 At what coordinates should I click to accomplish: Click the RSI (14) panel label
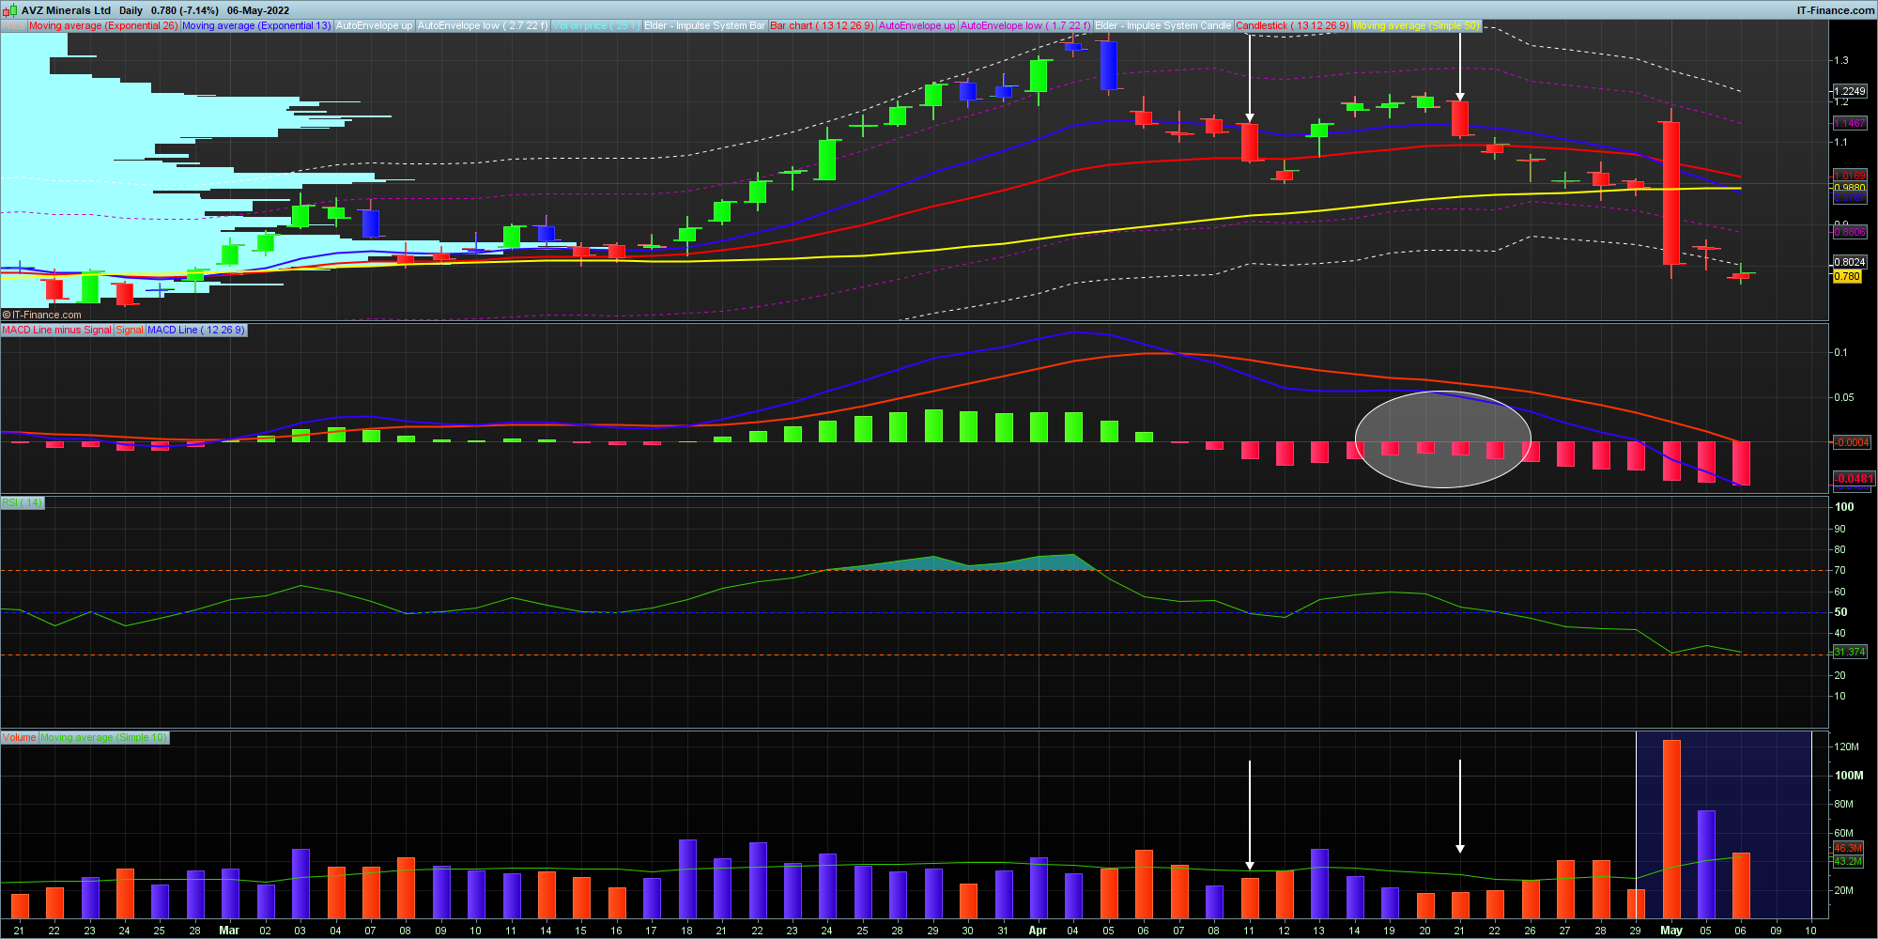[x=23, y=503]
